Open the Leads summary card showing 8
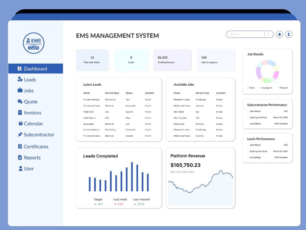The width and height of the screenshot is (306, 230). (x=131, y=60)
